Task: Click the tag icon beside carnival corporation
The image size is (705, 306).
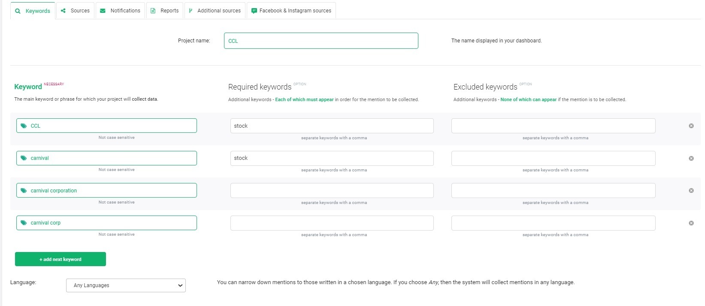Action: click(24, 191)
